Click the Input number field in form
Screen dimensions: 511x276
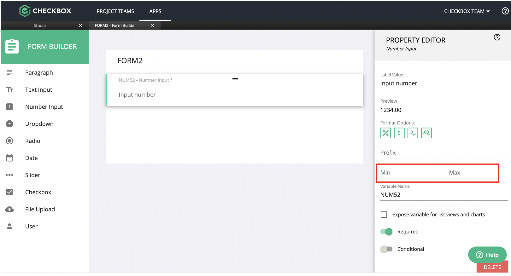(x=235, y=95)
